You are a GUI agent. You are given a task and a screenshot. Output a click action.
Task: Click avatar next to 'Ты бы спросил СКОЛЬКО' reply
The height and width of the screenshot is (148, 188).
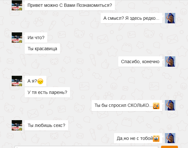pyautogui.click(x=170, y=105)
